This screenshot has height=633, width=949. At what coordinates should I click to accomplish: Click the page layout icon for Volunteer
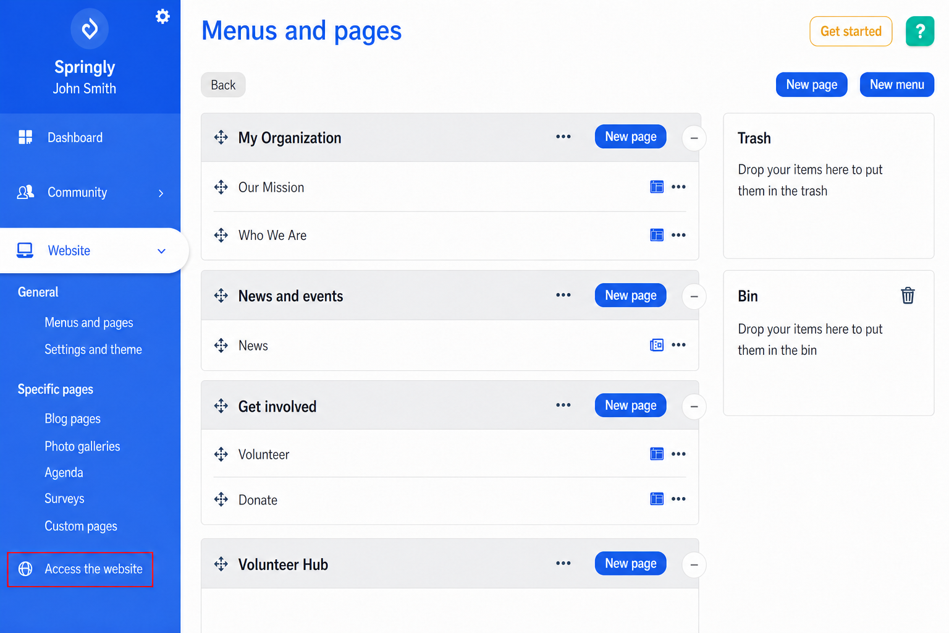[x=657, y=454]
